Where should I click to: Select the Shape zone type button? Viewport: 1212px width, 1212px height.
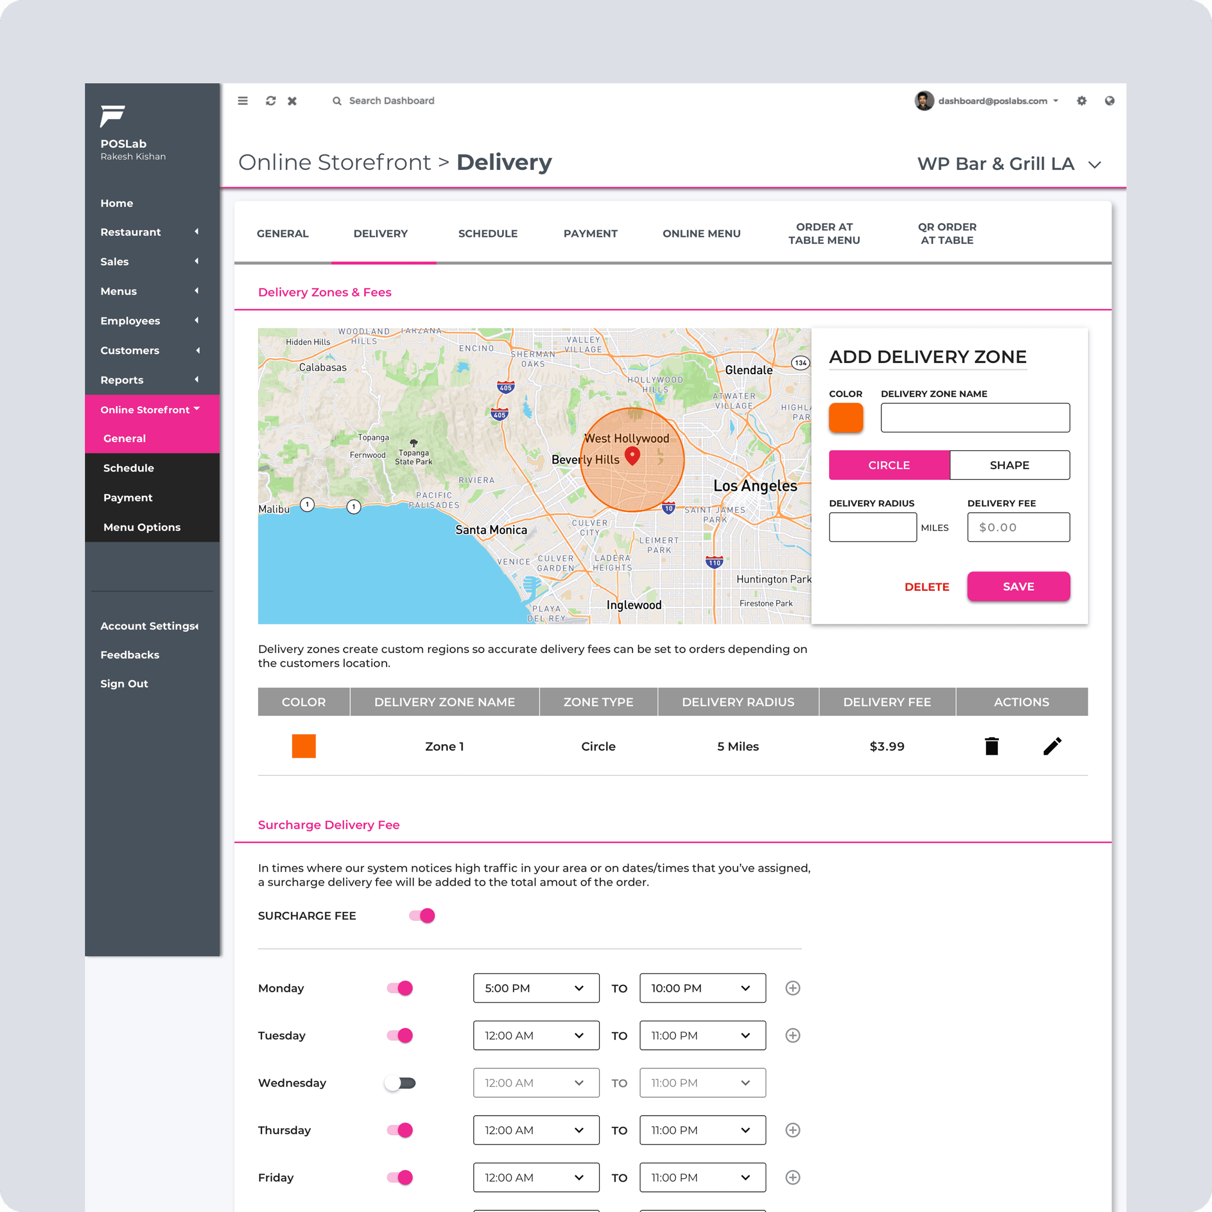(1009, 465)
